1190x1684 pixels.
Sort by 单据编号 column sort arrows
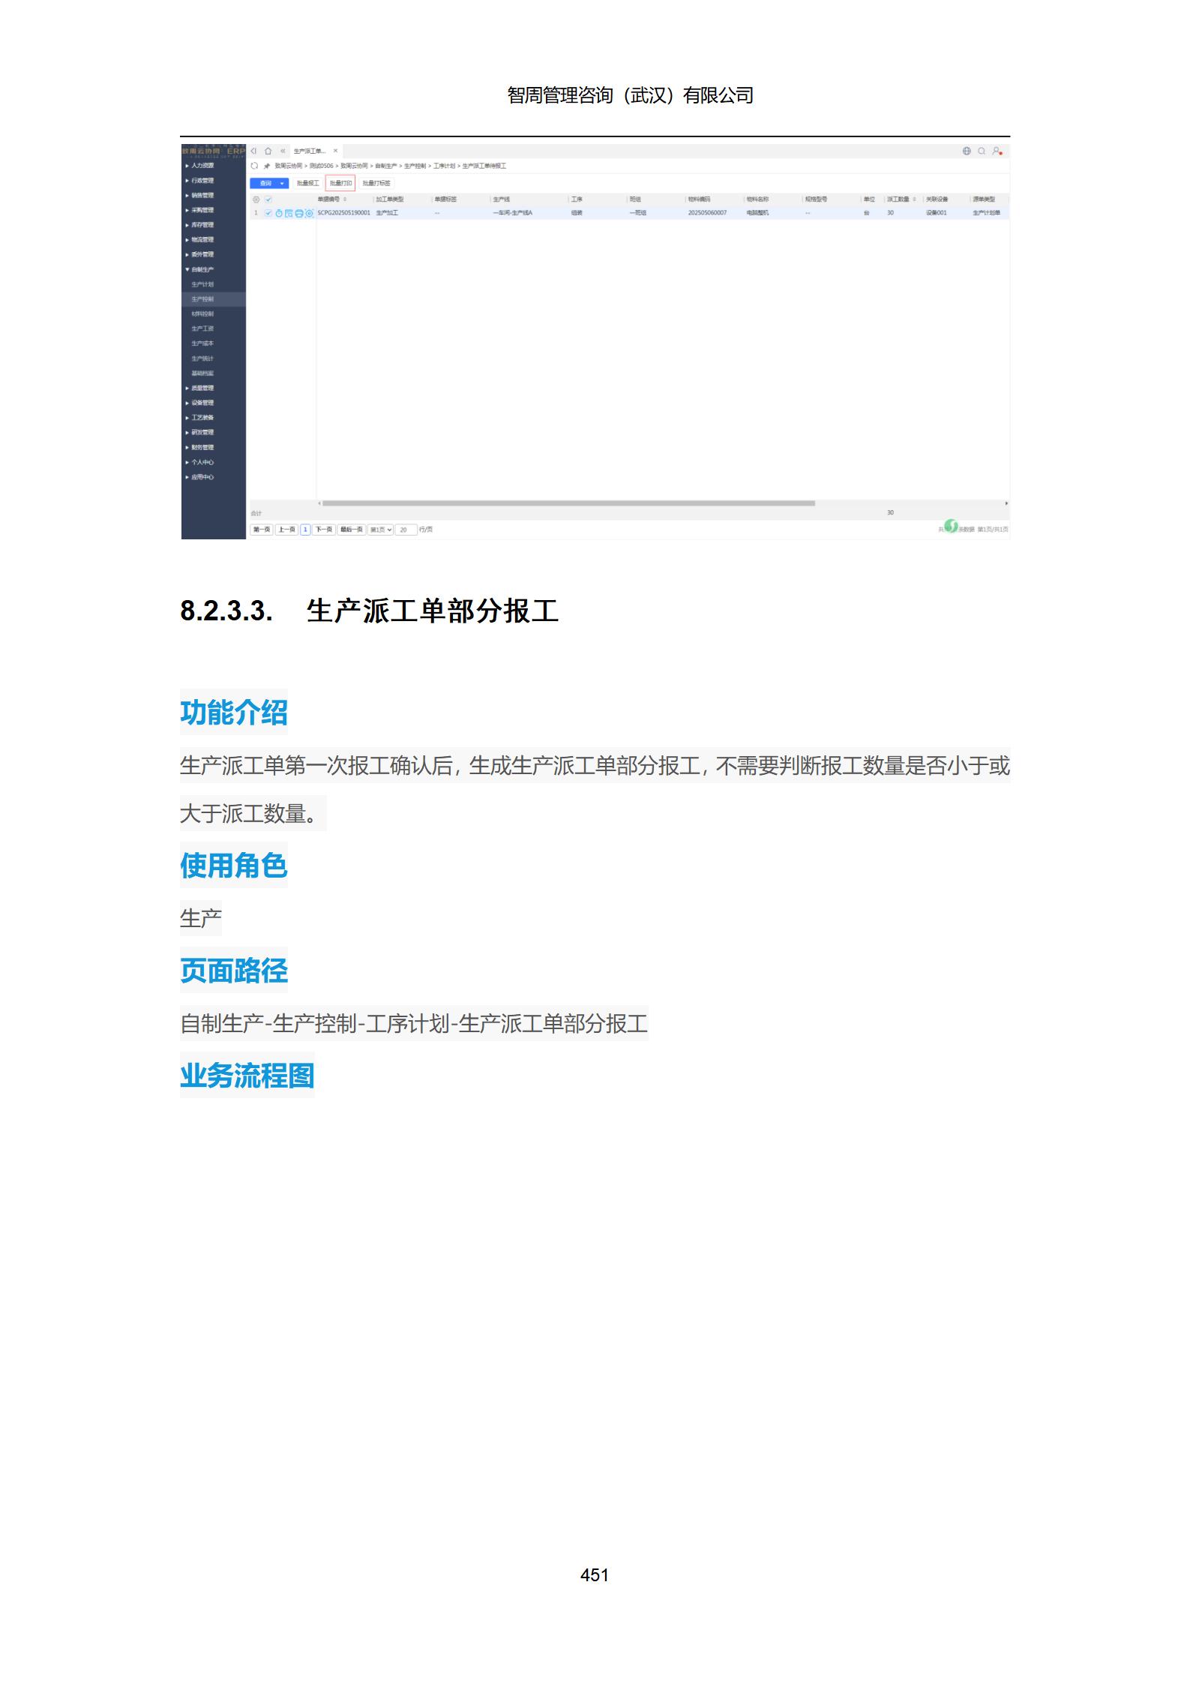click(x=345, y=200)
